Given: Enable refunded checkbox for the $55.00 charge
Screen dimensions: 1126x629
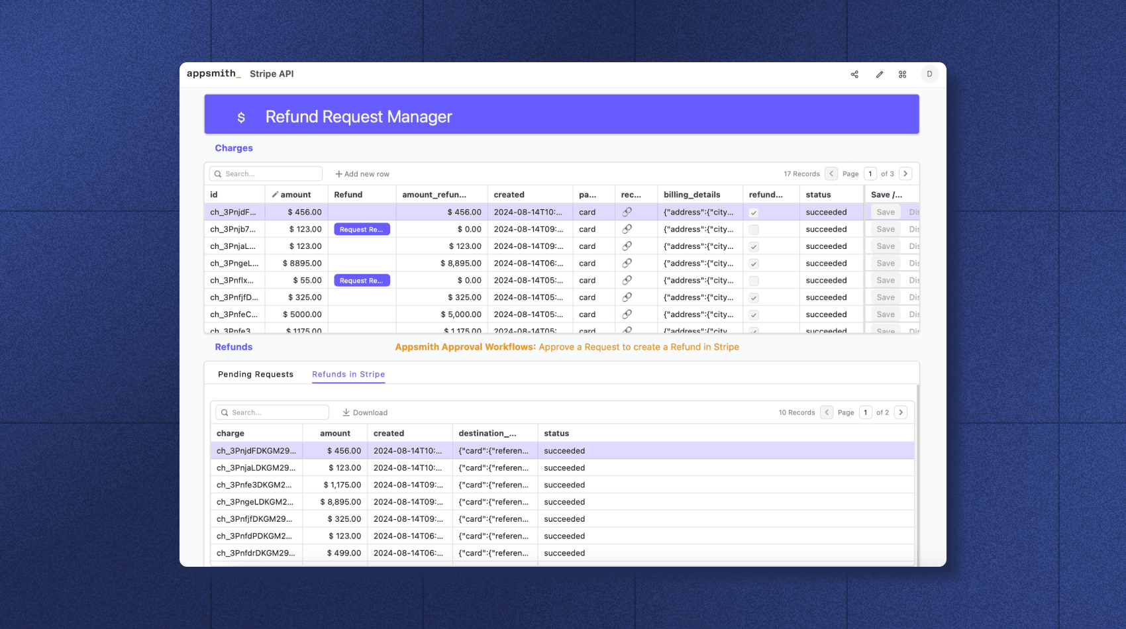Looking at the screenshot, I should click(753, 280).
